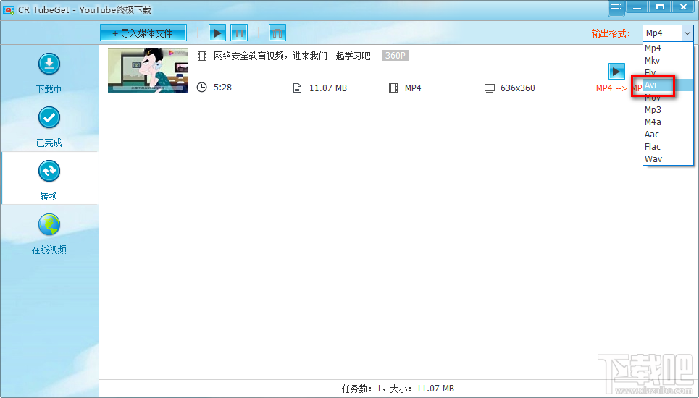The height and width of the screenshot is (398, 699).
Task: Click the monitor icon beside resolution
Action: tap(490, 88)
